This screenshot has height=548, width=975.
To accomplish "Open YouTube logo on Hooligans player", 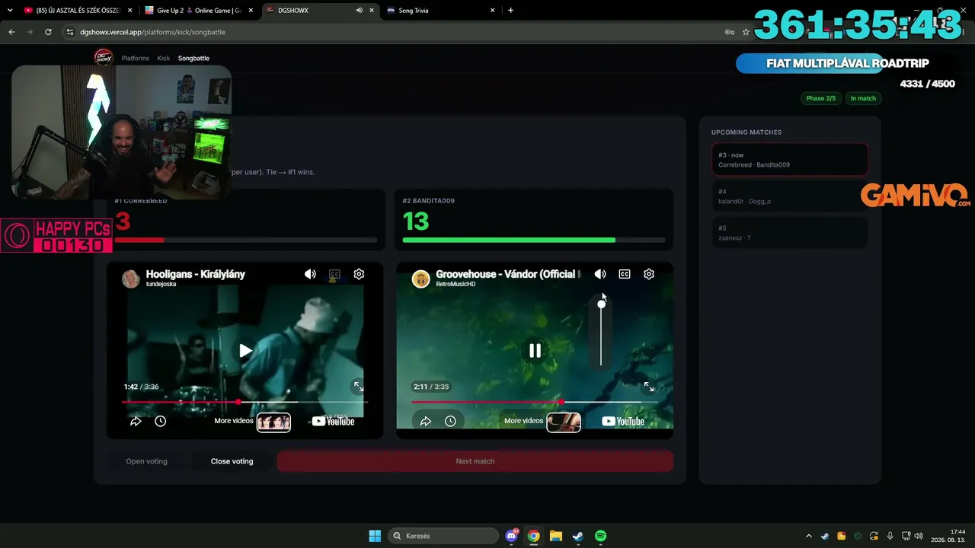I will (334, 421).
